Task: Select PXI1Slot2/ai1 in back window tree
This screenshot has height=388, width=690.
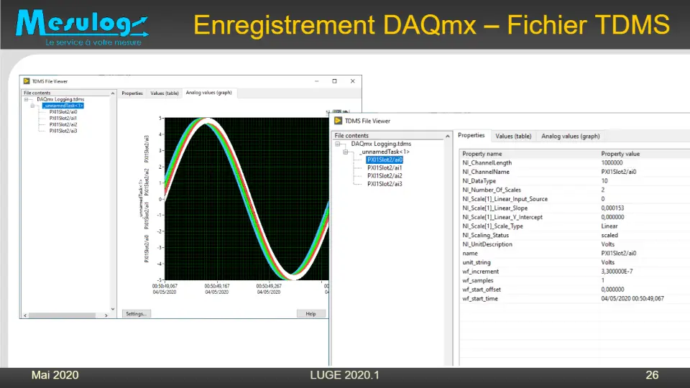Action: pyautogui.click(x=63, y=118)
